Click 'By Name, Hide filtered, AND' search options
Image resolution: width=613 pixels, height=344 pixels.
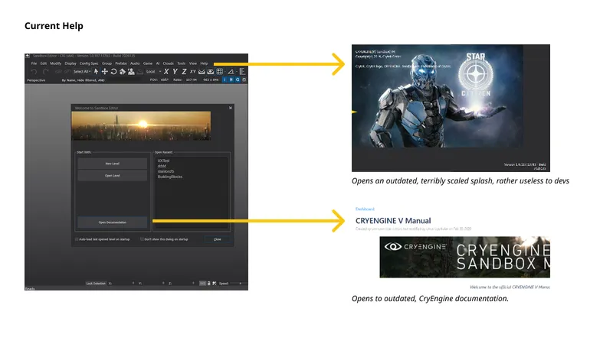[83, 80]
